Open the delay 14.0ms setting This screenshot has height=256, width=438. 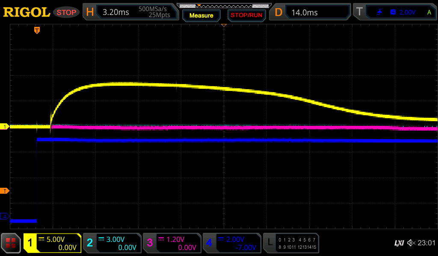(311, 12)
